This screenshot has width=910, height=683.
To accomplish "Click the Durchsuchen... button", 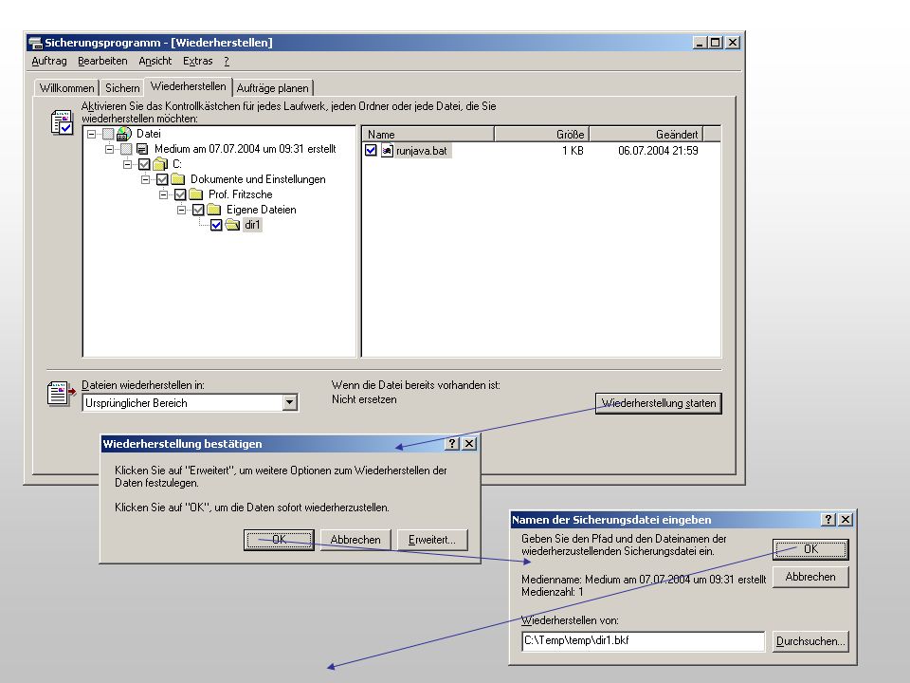I will [x=810, y=641].
